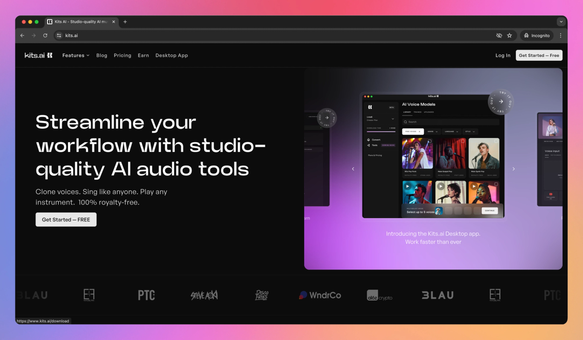
Task: Click the Search field in AI Voice Models
Action: click(x=450, y=122)
